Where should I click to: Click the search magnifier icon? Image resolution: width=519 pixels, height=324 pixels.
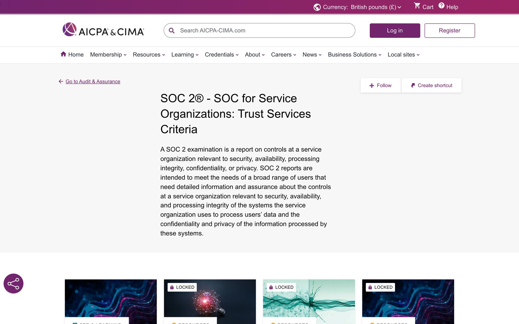[172, 30]
